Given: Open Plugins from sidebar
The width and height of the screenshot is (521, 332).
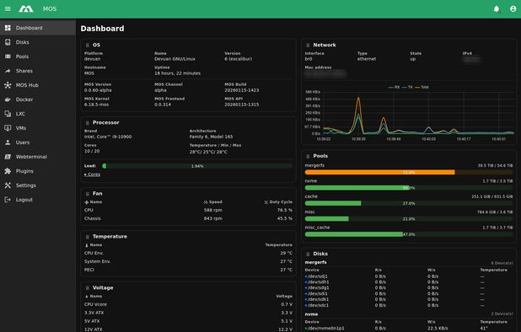Looking at the screenshot, I should (38, 171).
